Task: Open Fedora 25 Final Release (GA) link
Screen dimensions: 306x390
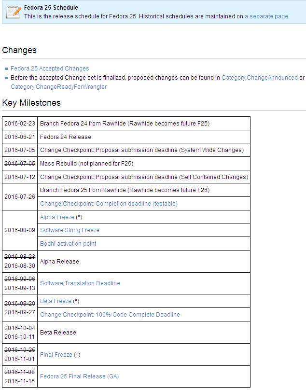Action: (x=79, y=376)
